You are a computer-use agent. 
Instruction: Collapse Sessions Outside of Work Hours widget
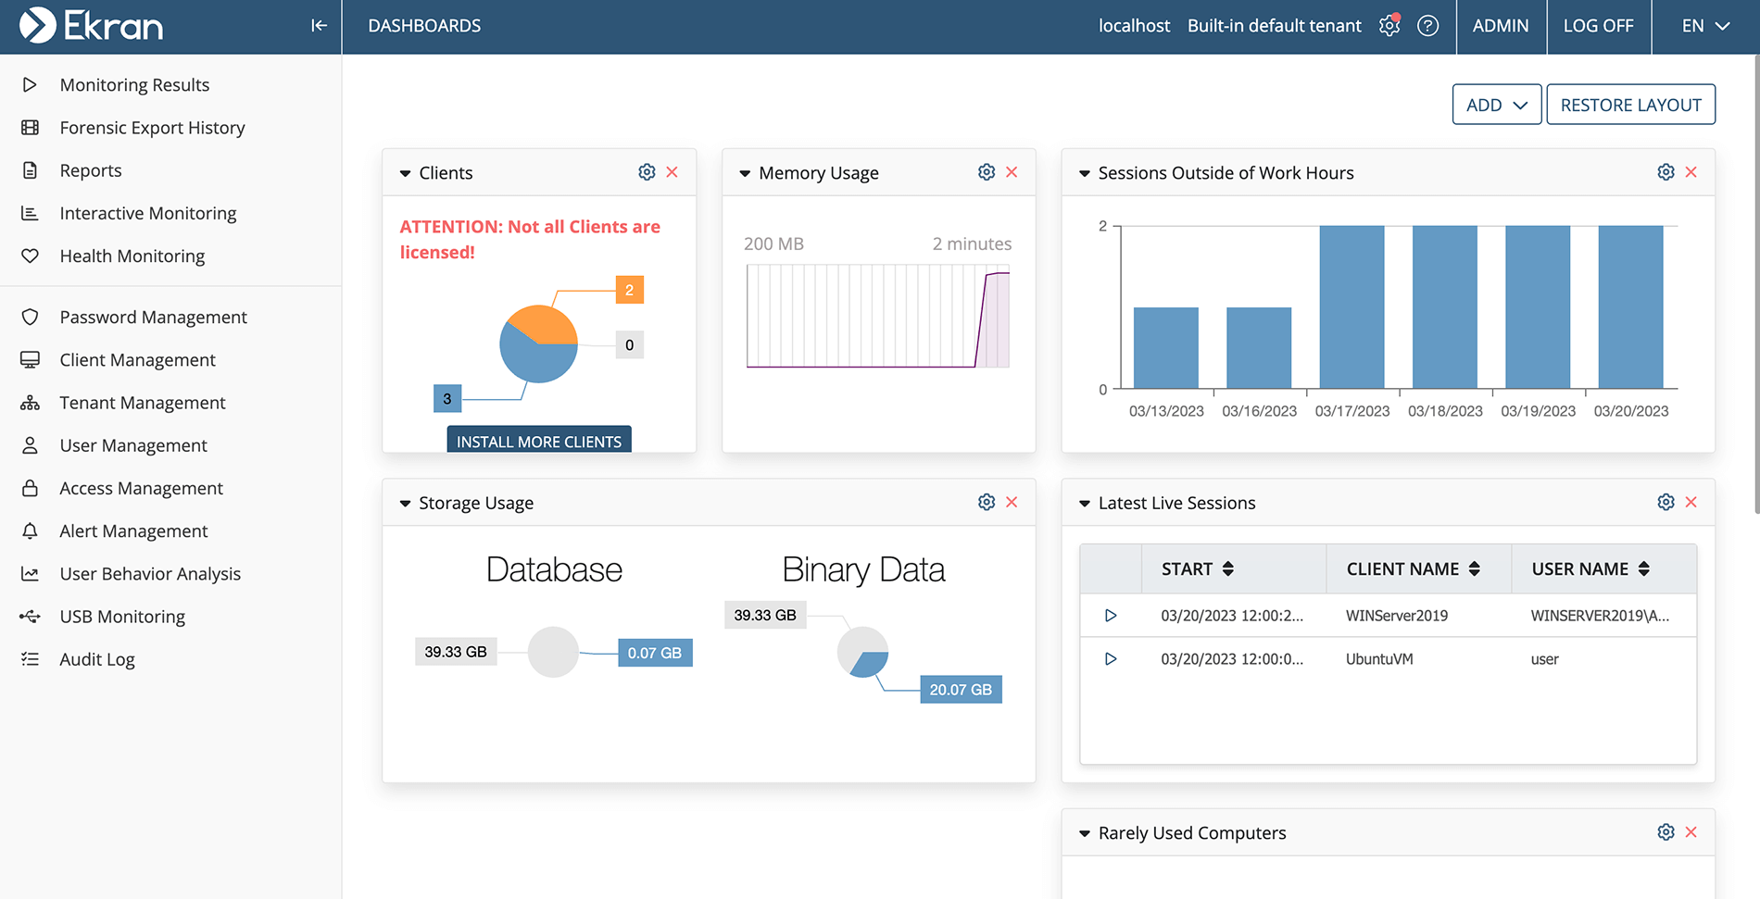point(1085,173)
